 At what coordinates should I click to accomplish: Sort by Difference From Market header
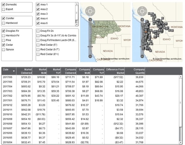[x=114, y=71]
